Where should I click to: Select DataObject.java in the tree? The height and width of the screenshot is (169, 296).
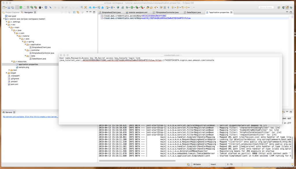point(39,59)
